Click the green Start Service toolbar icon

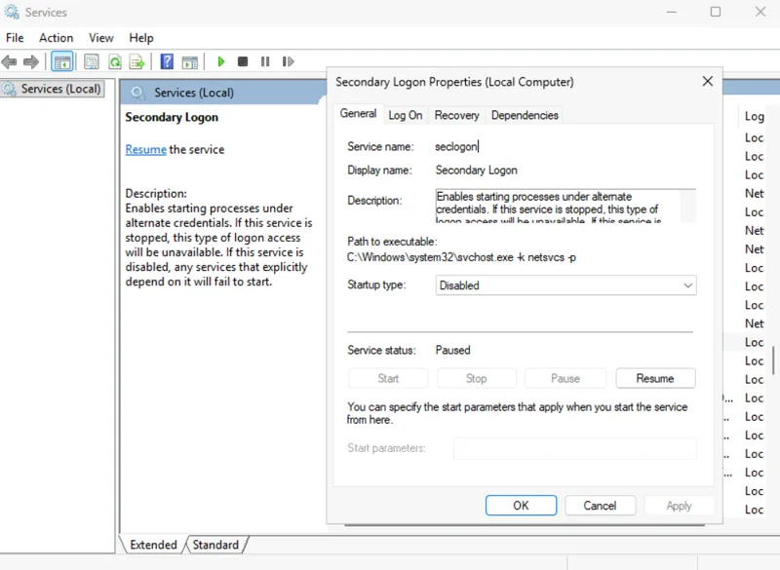coord(221,61)
